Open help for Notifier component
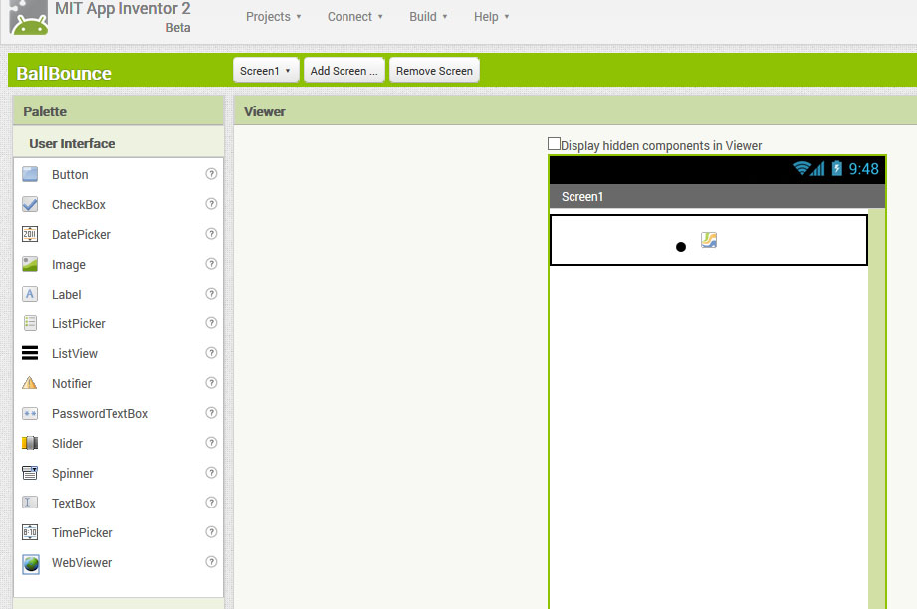Viewport: 917px width, 609px height. click(x=211, y=382)
